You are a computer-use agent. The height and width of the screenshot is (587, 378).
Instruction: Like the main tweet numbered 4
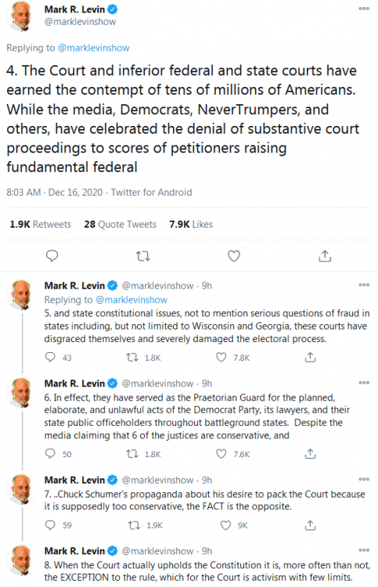pyautogui.click(x=234, y=256)
